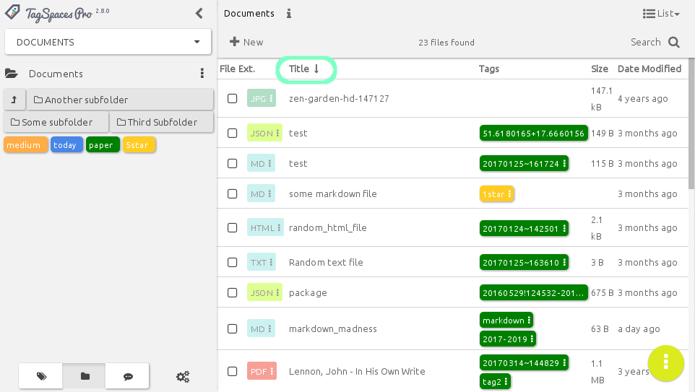
Task: Open Documents folder three-dot menu
Action: coord(202,73)
